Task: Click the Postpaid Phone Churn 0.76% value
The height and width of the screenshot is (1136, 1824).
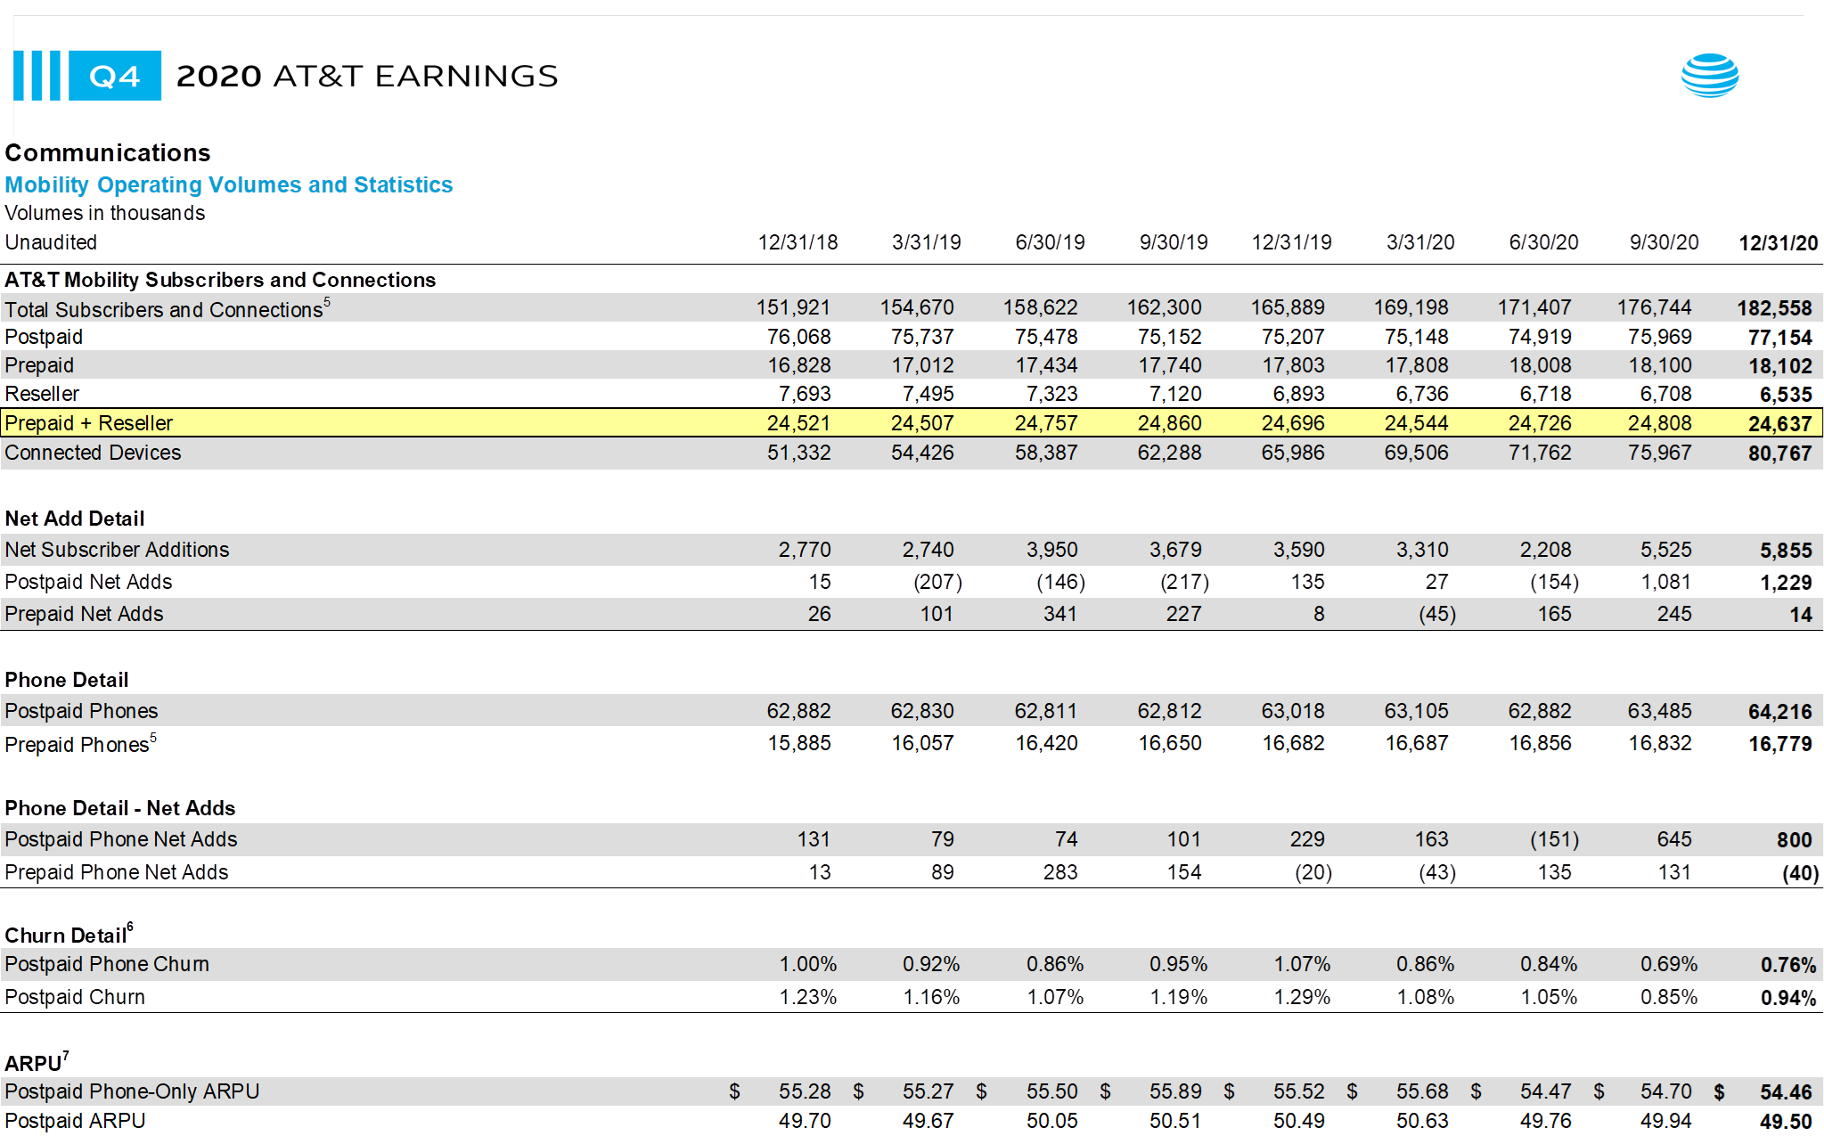Action: pos(1787,965)
